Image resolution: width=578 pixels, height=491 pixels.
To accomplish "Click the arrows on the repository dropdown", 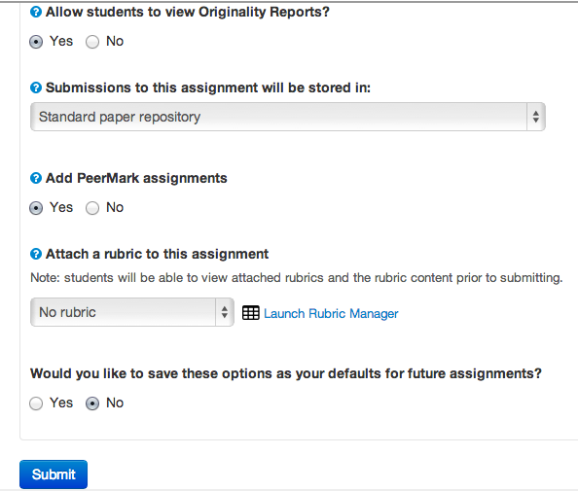I will point(536,117).
